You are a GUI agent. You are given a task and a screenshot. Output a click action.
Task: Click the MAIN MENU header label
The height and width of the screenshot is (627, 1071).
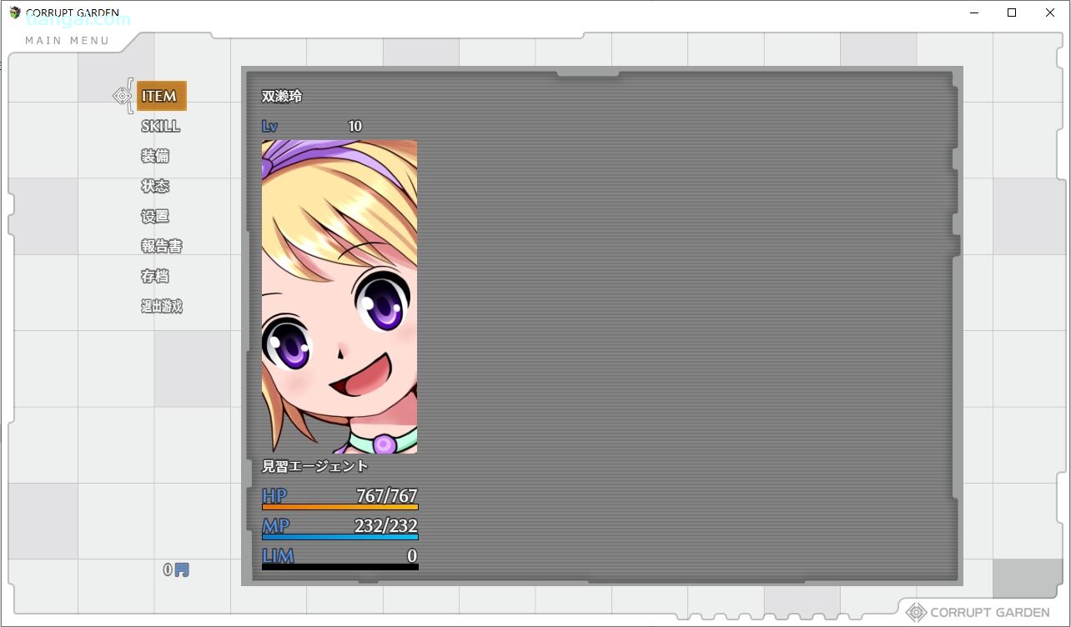(68, 41)
